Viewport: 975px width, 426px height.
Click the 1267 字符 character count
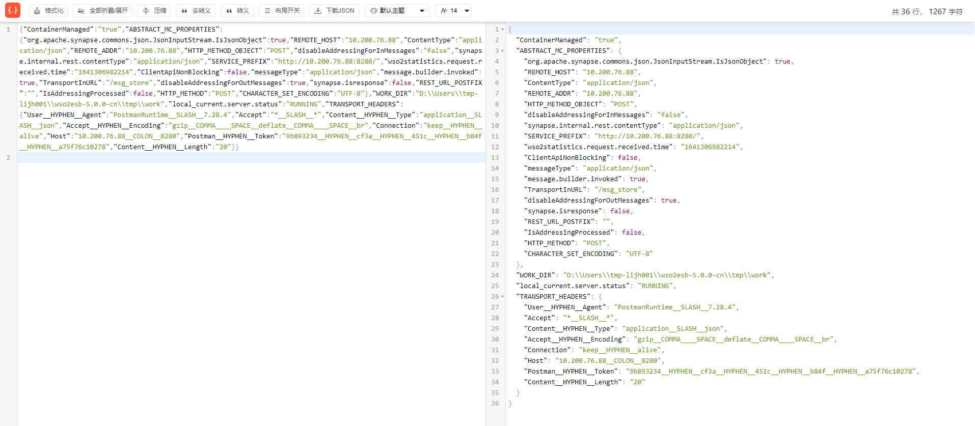click(x=945, y=12)
